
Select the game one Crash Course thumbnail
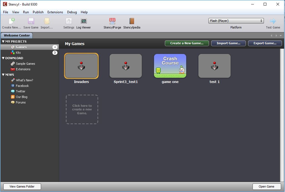170,66
